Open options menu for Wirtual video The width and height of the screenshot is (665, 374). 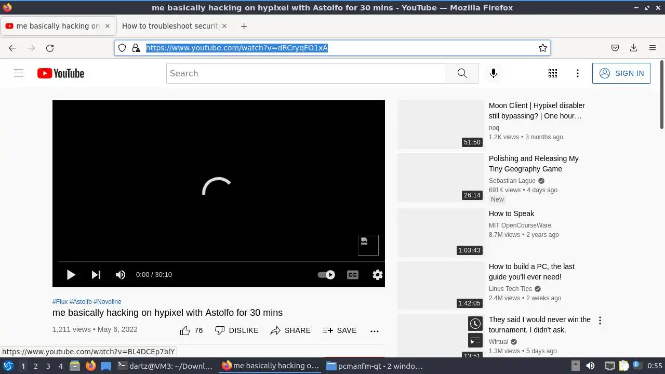tap(600, 320)
